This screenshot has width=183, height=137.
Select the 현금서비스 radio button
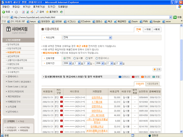97,58
